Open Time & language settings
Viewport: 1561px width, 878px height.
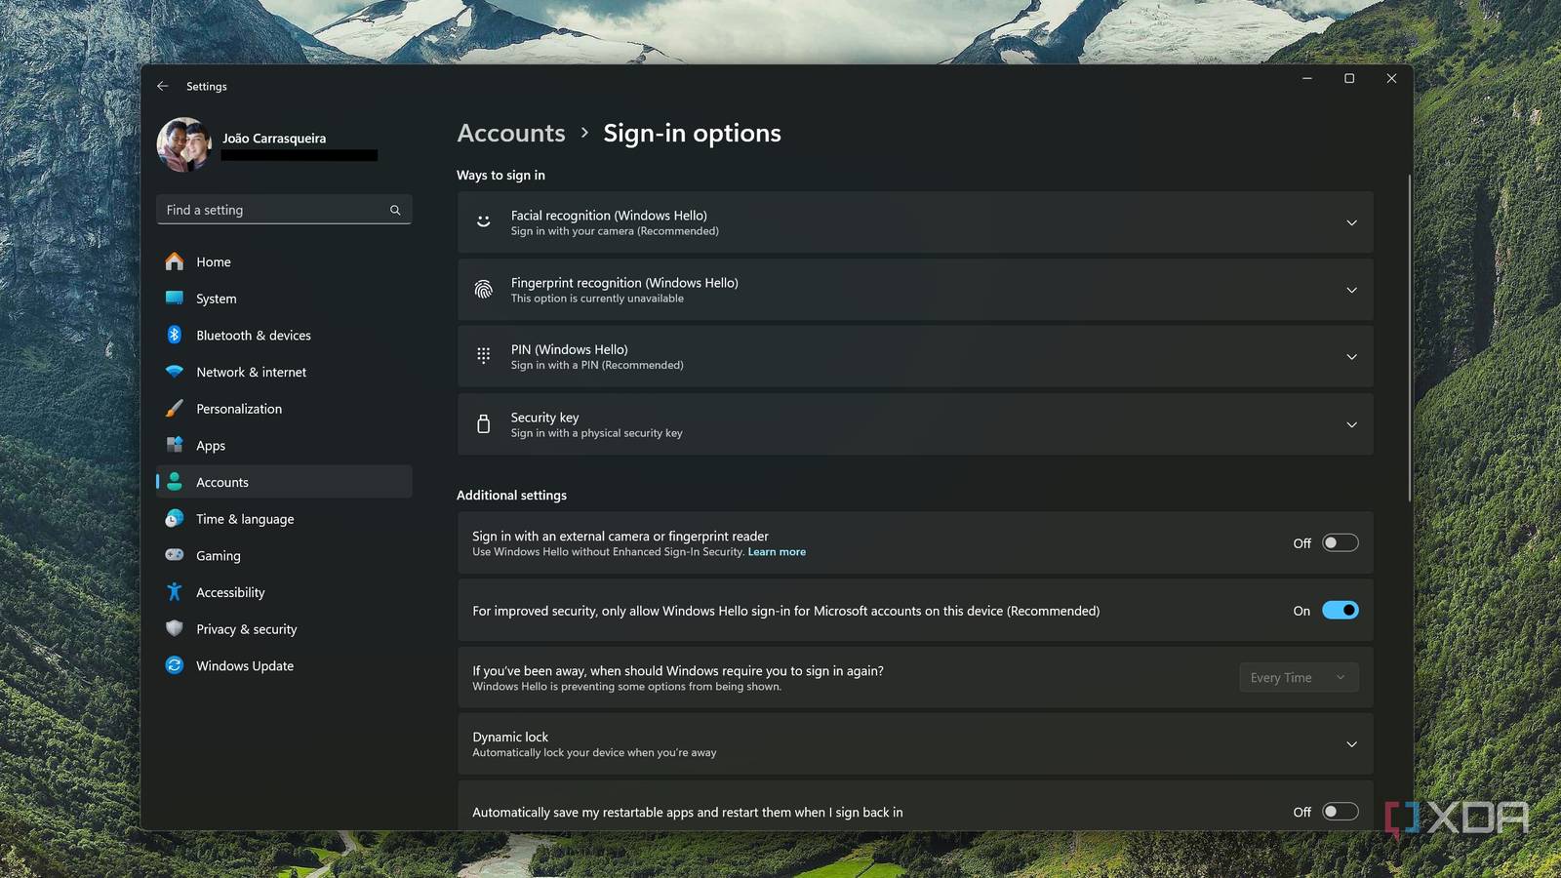(245, 519)
